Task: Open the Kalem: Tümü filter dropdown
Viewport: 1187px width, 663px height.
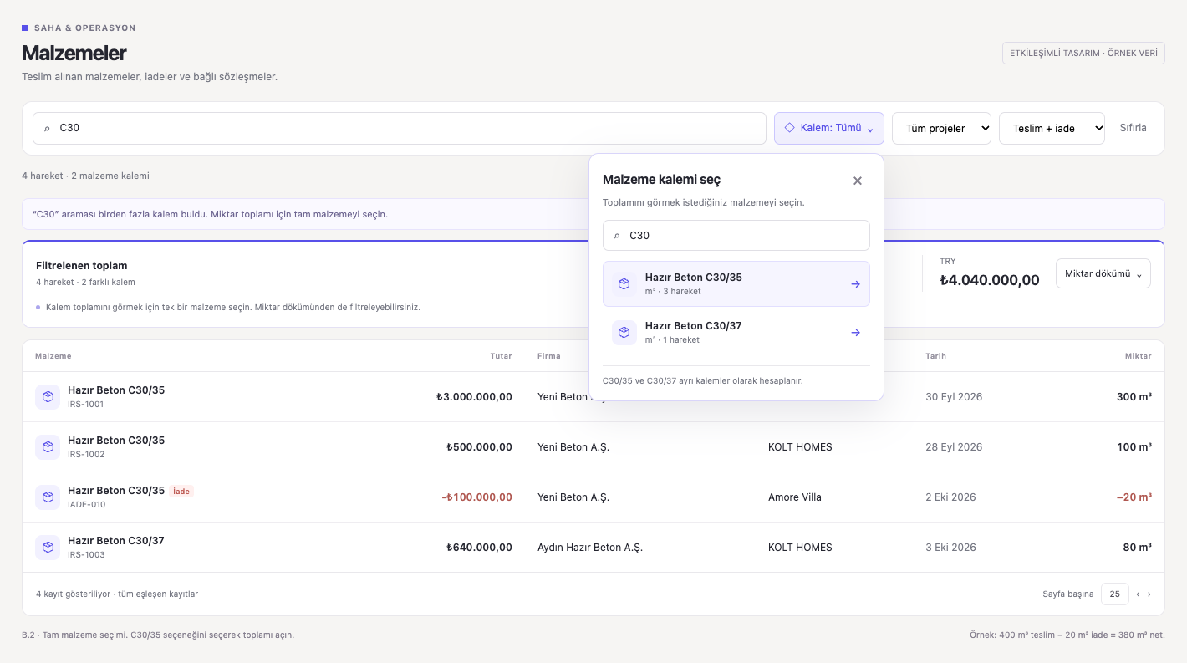Action: coord(828,128)
